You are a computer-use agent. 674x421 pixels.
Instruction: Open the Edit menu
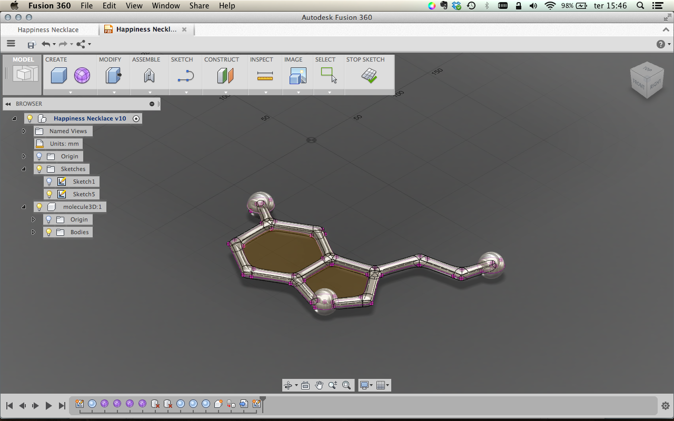pyautogui.click(x=109, y=6)
